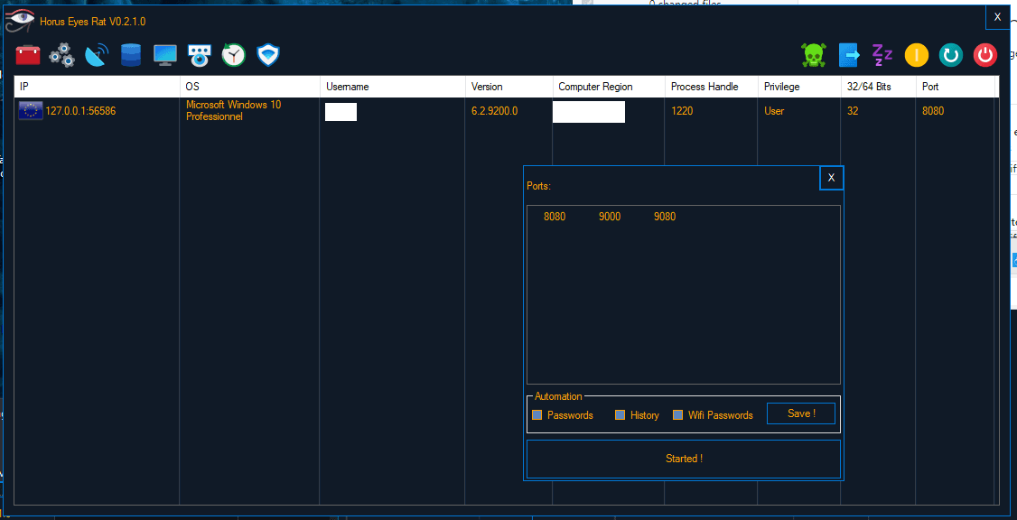Toggle the History checkbox
This screenshot has width=1017, height=520.
(x=620, y=415)
